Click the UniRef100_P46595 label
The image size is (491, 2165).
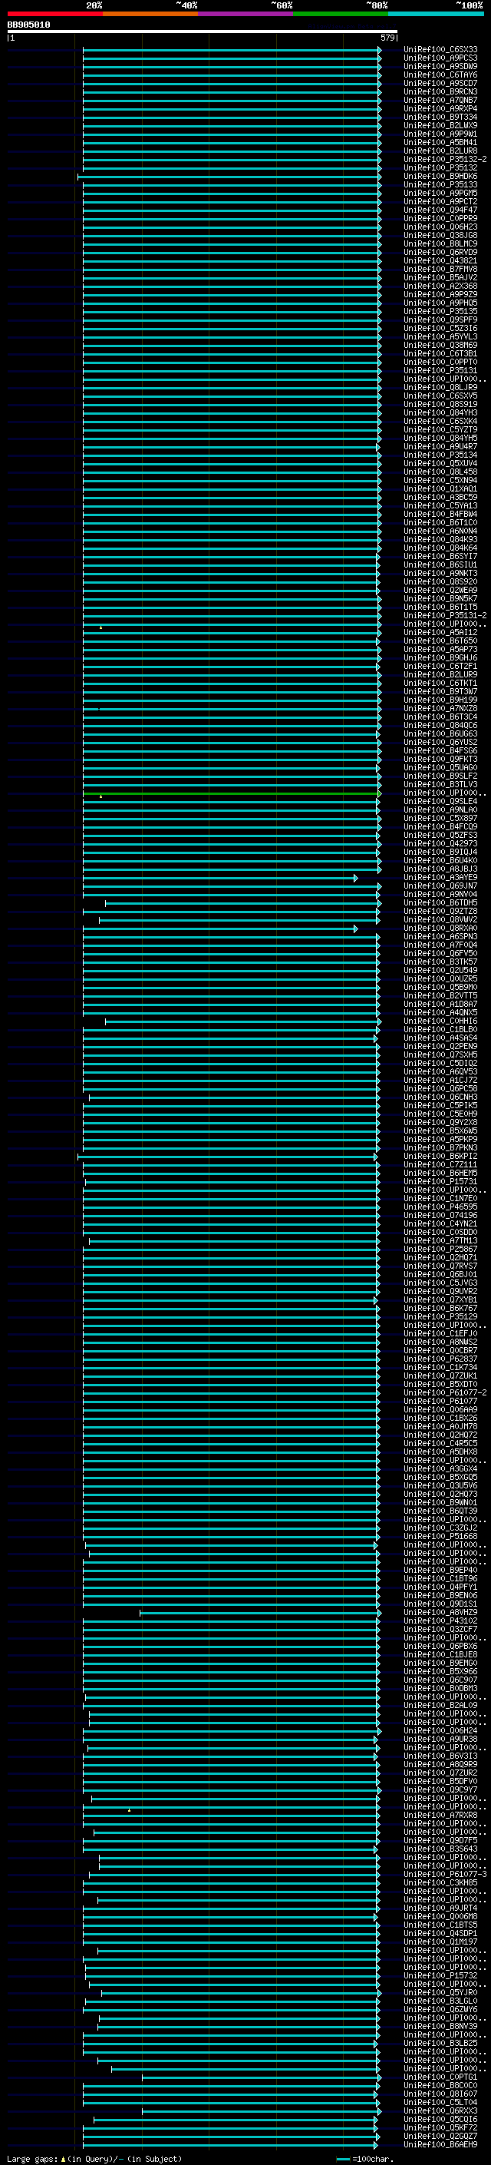[x=440, y=1208]
